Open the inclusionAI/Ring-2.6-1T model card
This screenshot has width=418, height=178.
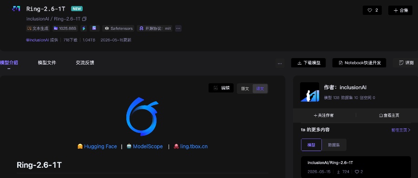(x=356, y=166)
